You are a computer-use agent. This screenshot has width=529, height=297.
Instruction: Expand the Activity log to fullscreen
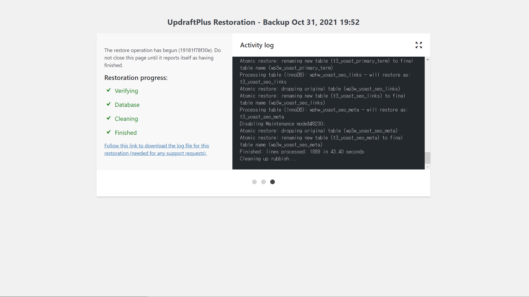pos(418,45)
